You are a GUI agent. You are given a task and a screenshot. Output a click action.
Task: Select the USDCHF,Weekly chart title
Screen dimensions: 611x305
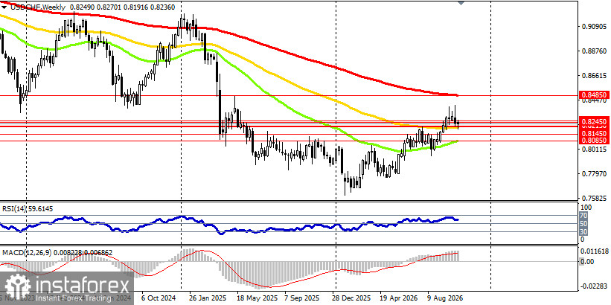[36, 7]
